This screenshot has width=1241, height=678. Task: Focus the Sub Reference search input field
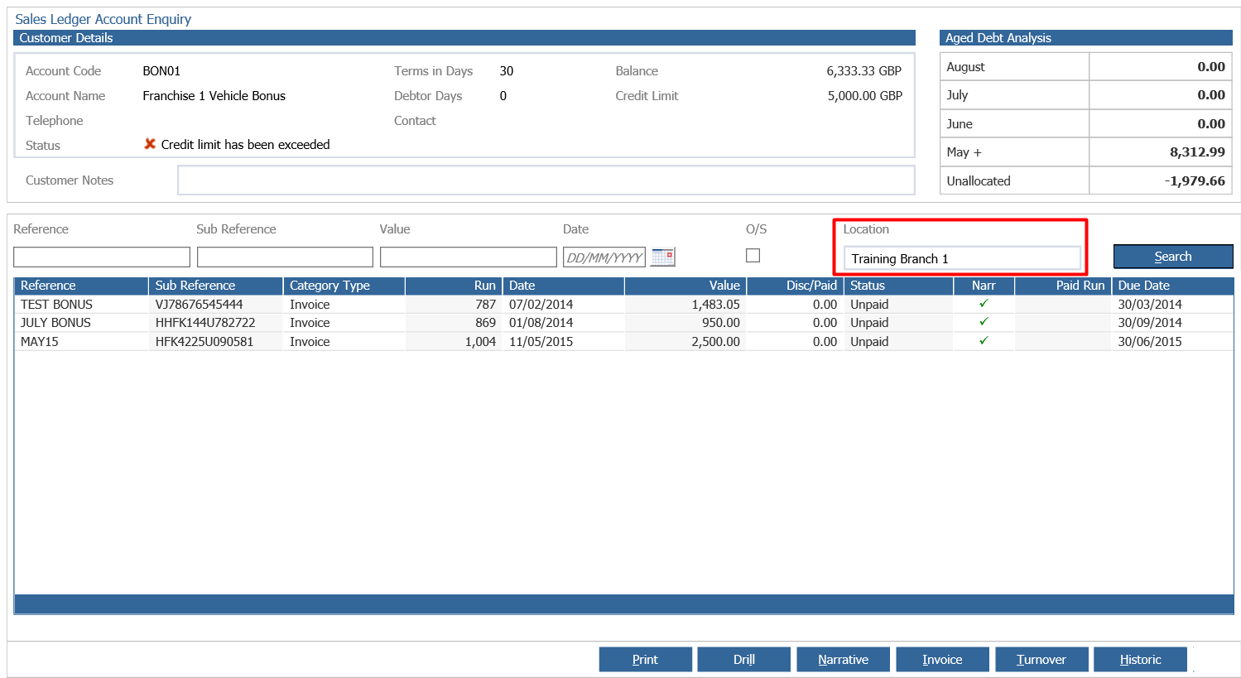pyautogui.click(x=285, y=257)
